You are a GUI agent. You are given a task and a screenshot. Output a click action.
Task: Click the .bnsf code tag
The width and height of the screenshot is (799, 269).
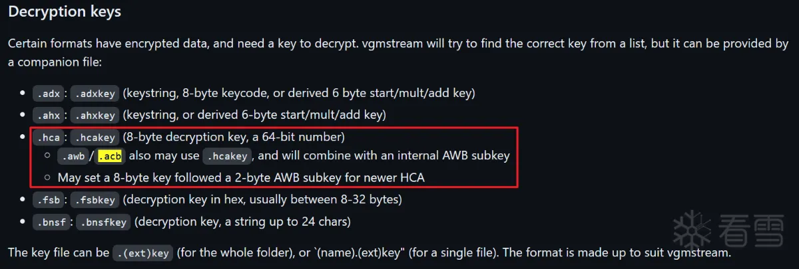tap(53, 222)
